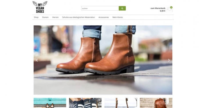Click the green cart item count badge

click(x=171, y=7)
